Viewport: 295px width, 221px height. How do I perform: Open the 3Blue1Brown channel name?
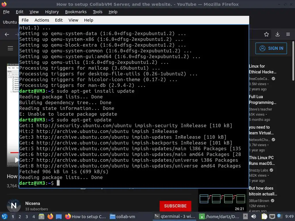click(259, 201)
